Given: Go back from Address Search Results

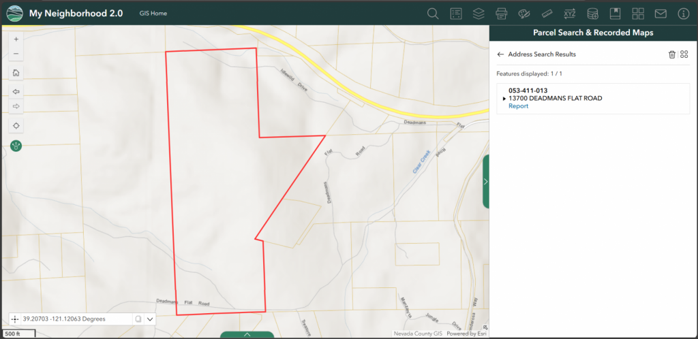Looking at the screenshot, I should pyautogui.click(x=500, y=54).
